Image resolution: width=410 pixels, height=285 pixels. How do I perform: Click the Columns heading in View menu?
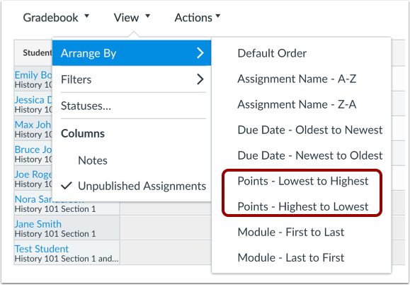click(x=83, y=134)
